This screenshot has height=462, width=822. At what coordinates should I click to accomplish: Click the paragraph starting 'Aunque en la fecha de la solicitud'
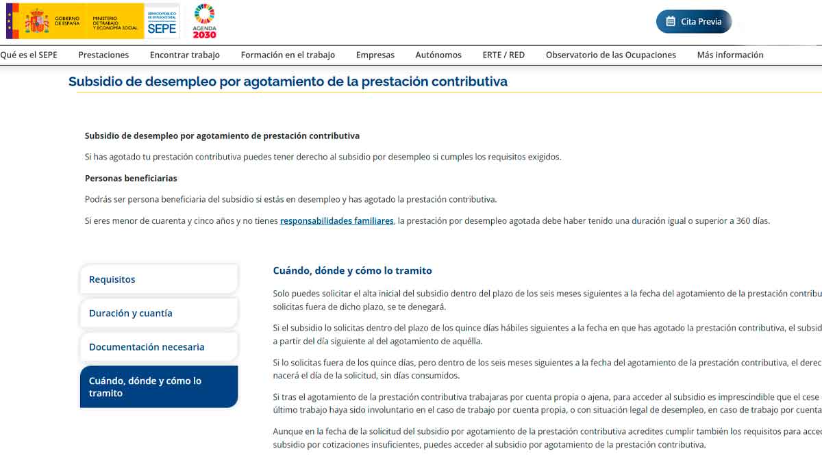(547, 438)
